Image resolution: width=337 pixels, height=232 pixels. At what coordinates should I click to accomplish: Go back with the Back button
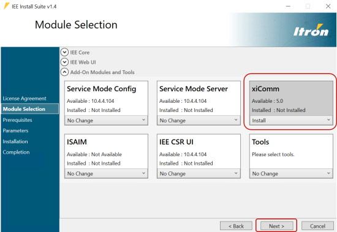point(236,226)
